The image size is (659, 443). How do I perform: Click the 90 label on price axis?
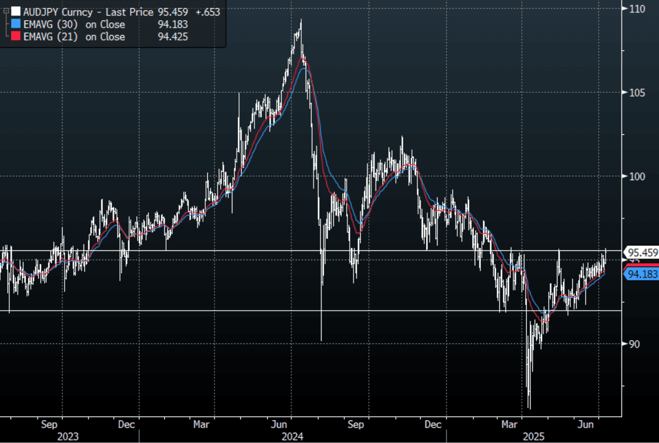tap(634, 343)
